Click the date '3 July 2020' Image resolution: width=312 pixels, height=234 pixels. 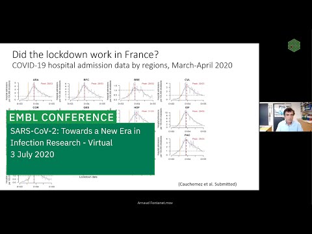(x=32, y=155)
